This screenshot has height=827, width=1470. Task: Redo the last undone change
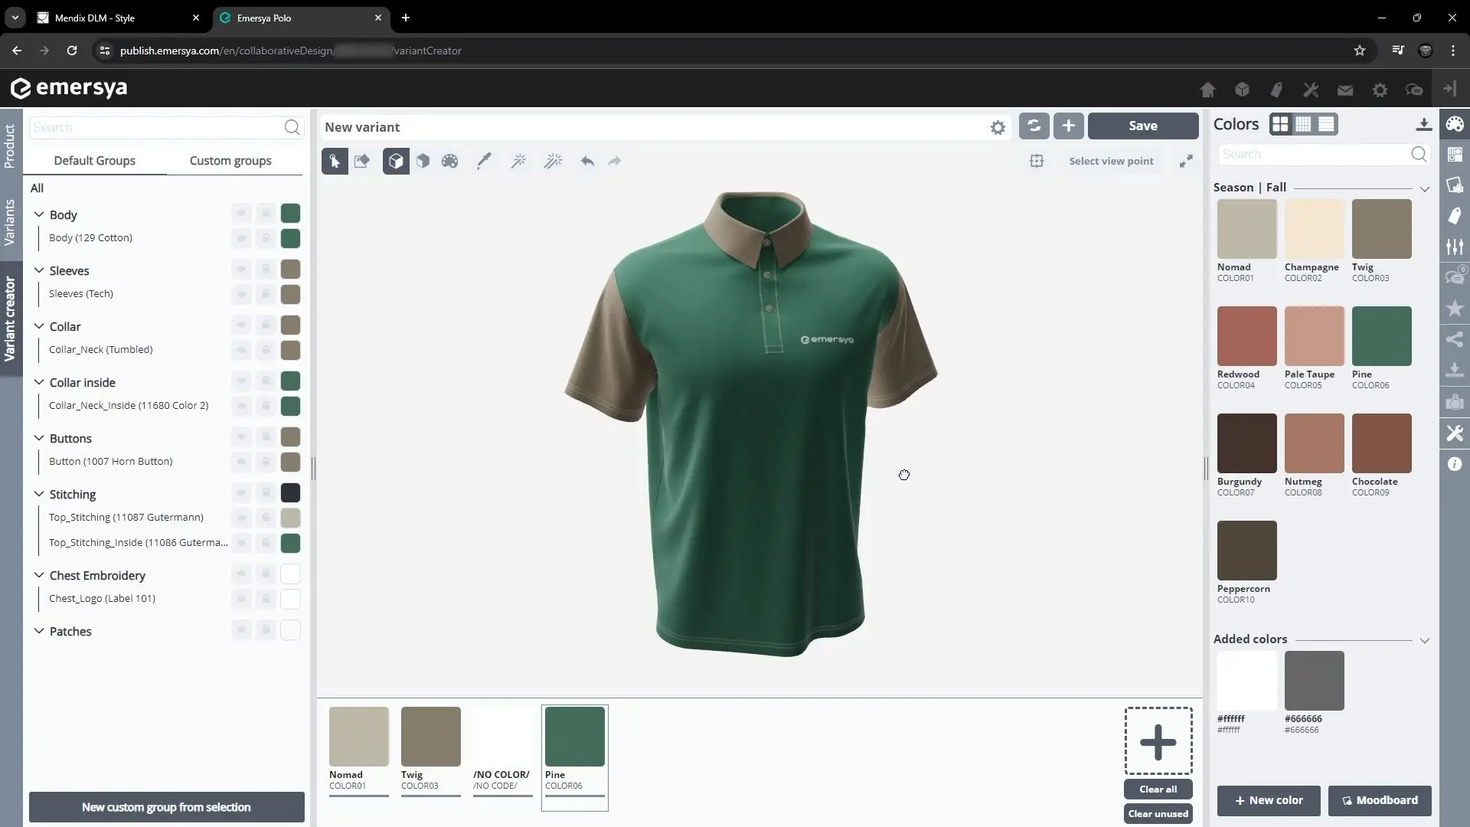pyautogui.click(x=614, y=161)
